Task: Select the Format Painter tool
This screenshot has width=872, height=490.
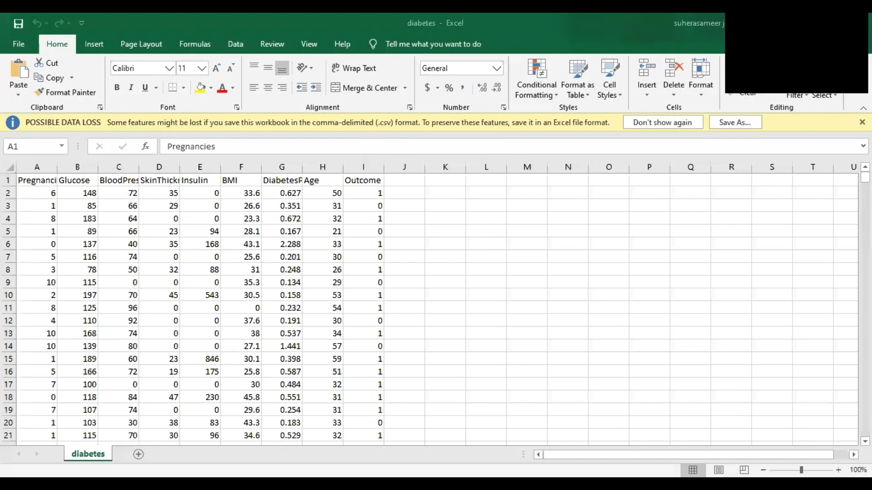Action: coord(65,92)
